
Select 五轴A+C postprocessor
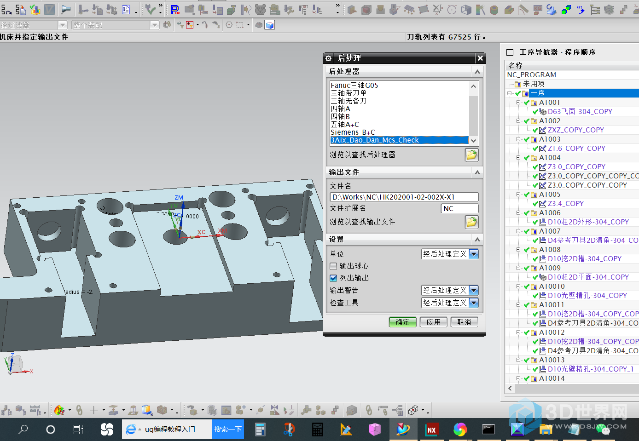[x=344, y=124]
